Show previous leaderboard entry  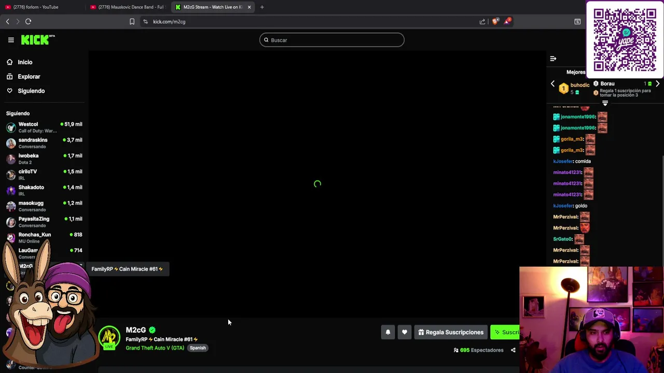(552, 83)
